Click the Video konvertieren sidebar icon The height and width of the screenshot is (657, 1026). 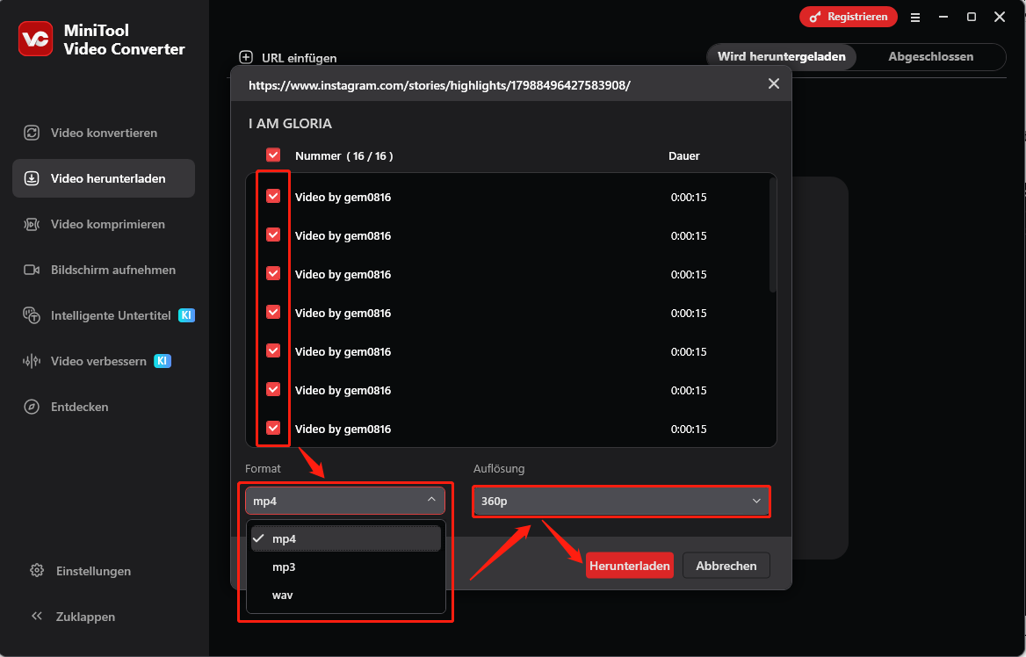point(32,133)
